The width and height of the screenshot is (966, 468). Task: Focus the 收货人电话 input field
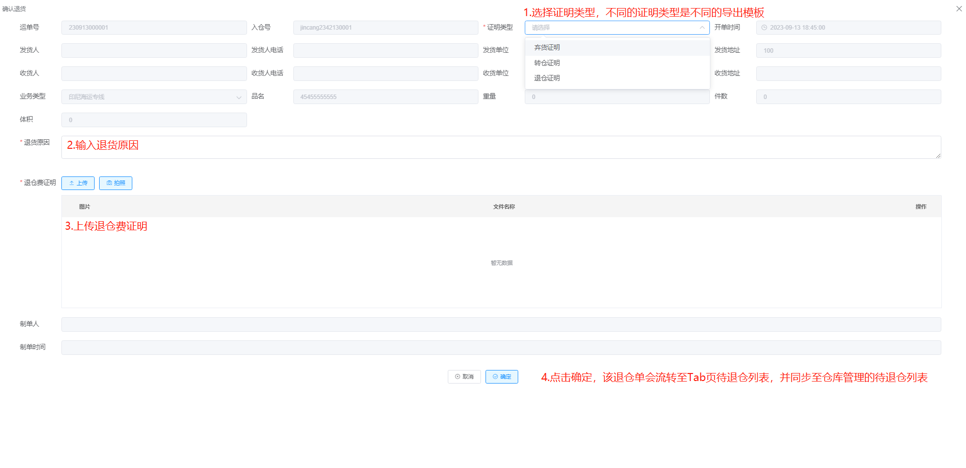385,73
